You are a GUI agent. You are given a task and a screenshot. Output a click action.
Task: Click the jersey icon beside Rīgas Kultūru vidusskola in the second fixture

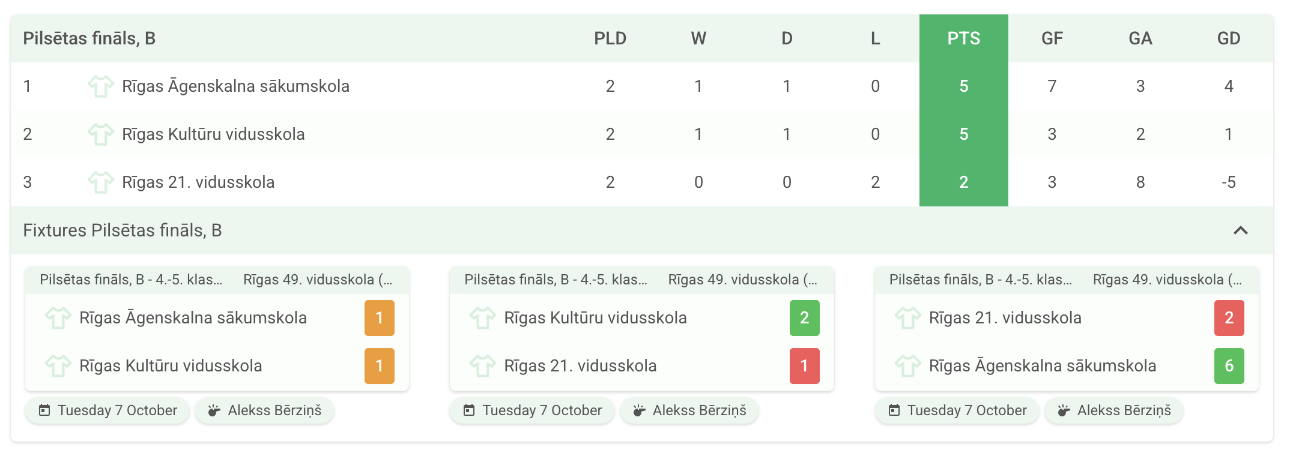(x=482, y=318)
